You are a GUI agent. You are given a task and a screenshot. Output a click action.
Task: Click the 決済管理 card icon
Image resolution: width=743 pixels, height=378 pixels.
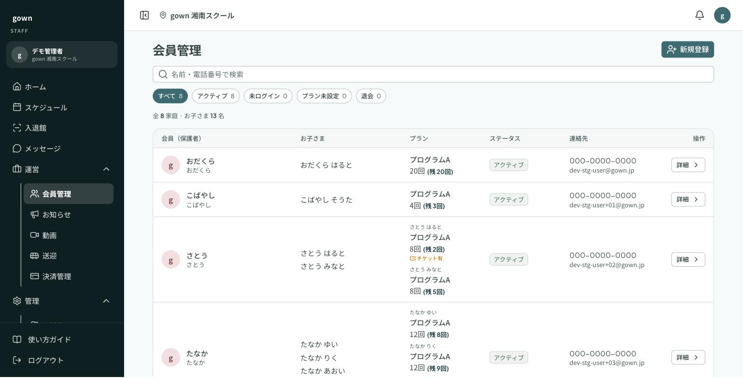click(34, 276)
